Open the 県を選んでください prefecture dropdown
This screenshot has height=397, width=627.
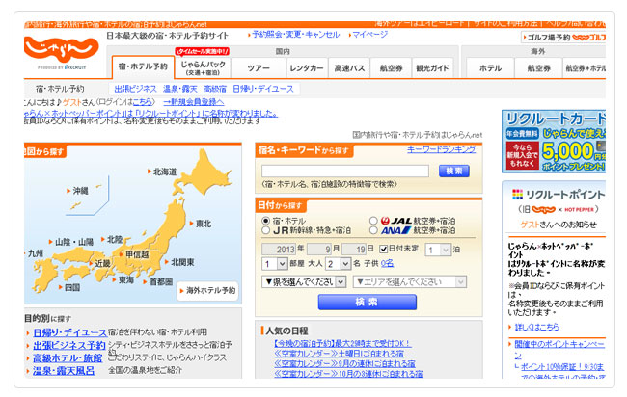(304, 282)
